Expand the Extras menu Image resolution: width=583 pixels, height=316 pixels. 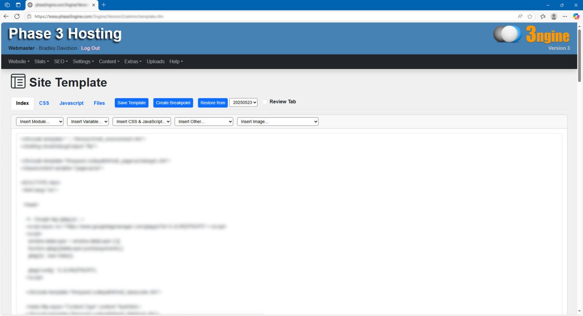(133, 61)
